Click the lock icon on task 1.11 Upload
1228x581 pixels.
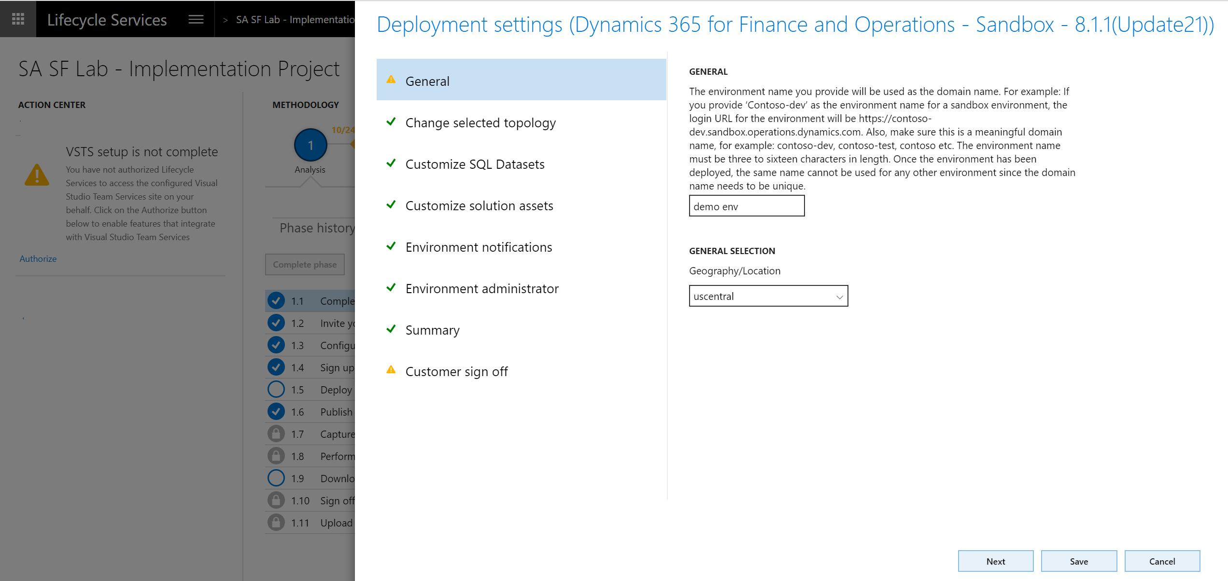(276, 522)
